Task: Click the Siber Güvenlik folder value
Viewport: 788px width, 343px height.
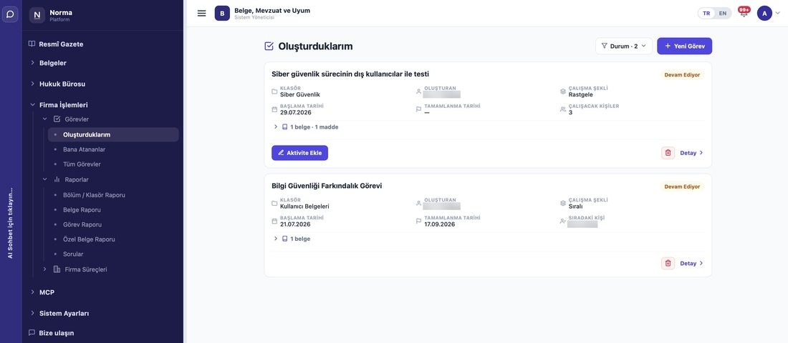Action: (x=300, y=94)
